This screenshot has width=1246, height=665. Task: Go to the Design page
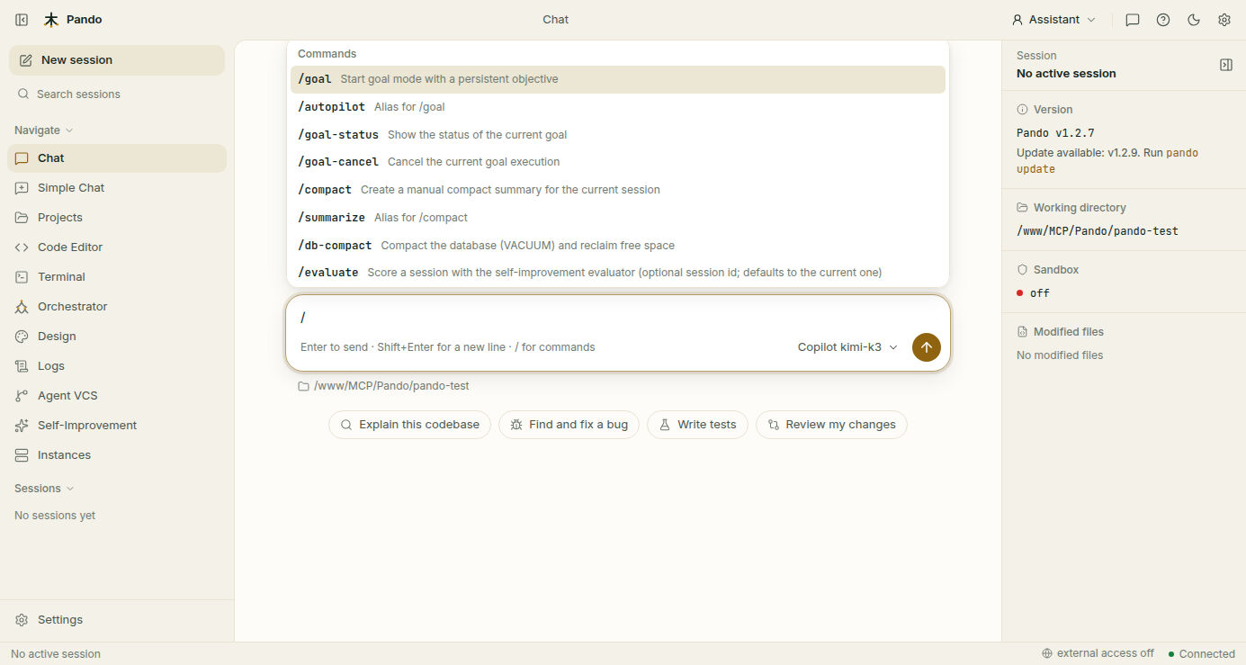[x=117, y=337]
